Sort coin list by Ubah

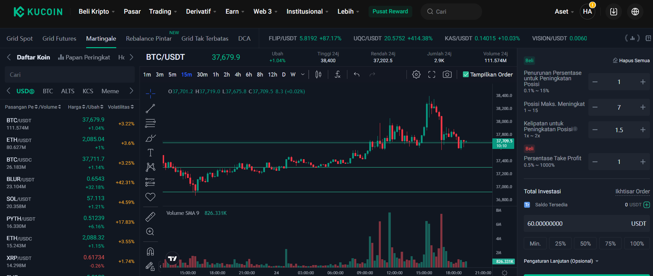(x=95, y=107)
